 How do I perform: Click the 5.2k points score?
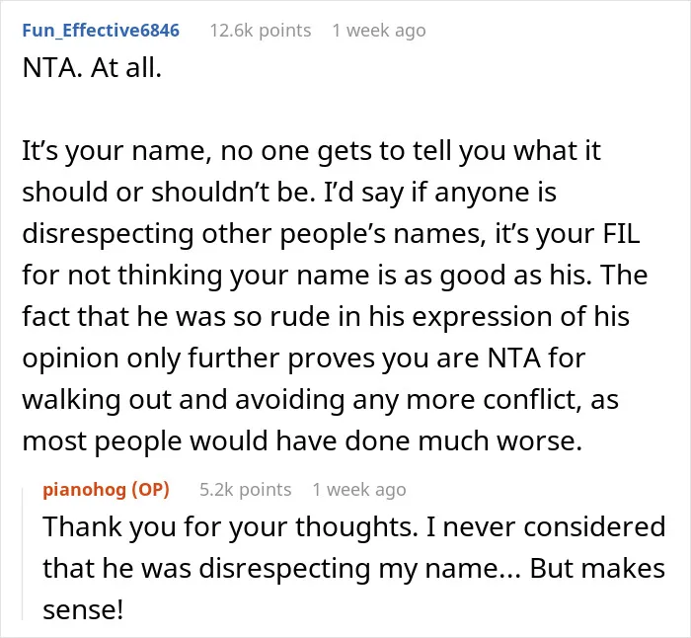click(246, 490)
